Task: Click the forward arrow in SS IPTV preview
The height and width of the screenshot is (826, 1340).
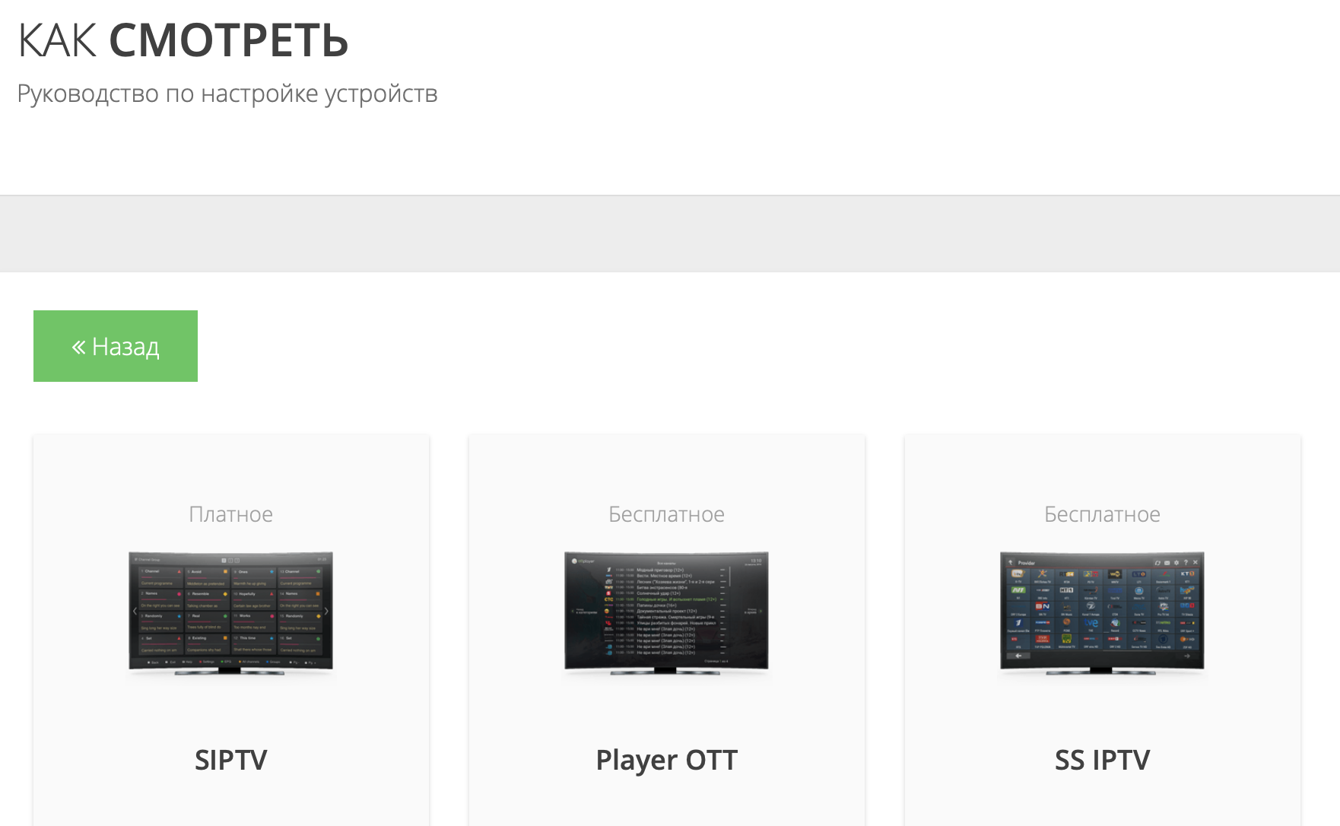Action: (1187, 656)
